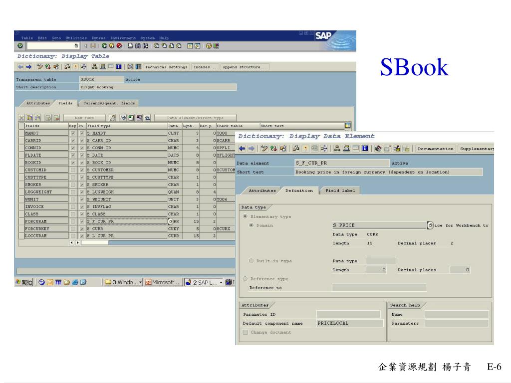Screen dimensions: 511x383
Task: Click LUGGWEIGHT field name cell
Action: (46, 192)
